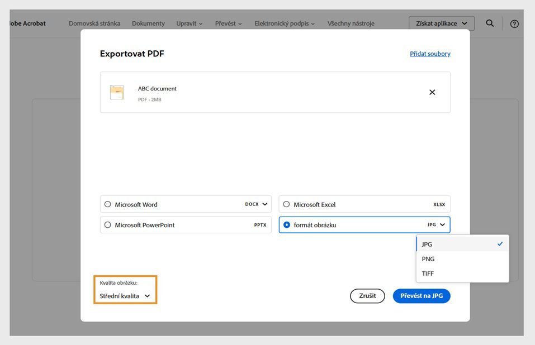Choose TIFF from the format list
535x345 pixels.
click(428, 274)
